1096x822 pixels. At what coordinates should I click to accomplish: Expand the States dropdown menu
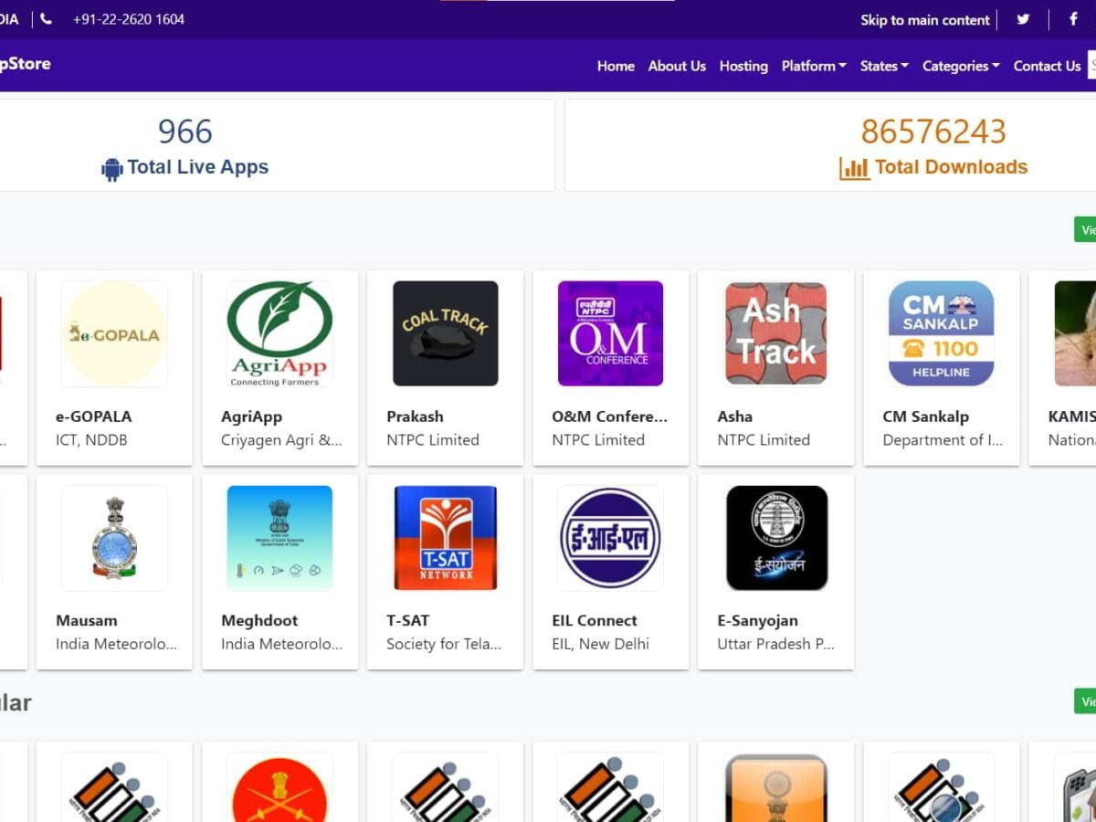click(884, 66)
